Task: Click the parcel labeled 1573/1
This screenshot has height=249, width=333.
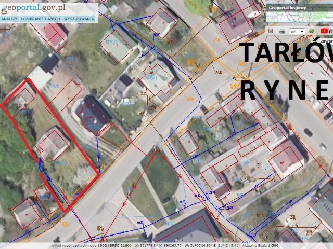Action: (156, 78)
